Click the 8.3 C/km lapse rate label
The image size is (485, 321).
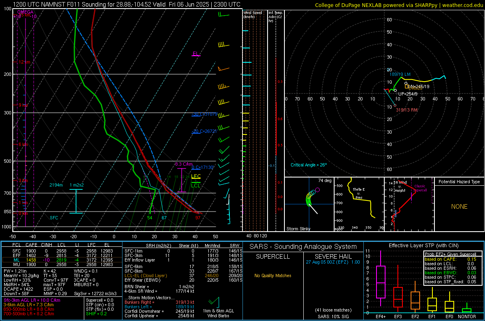pos(184,164)
